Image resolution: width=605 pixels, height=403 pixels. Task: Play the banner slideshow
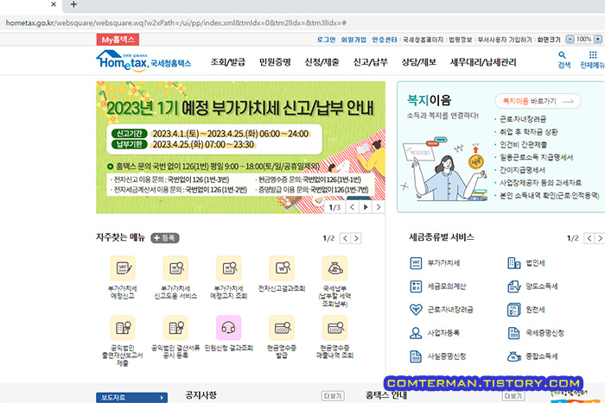tap(366, 207)
